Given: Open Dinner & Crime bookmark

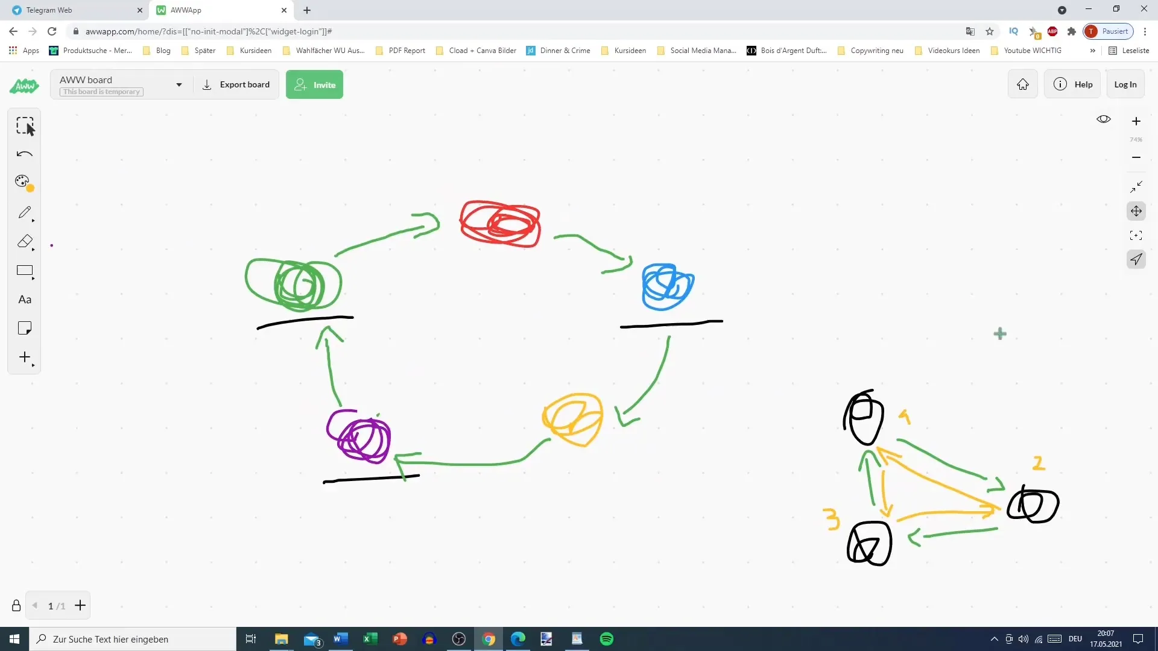Looking at the screenshot, I should click(558, 51).
